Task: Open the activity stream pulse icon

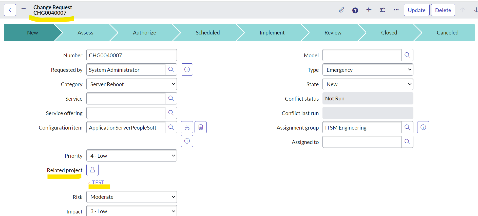Action: pyautogui.click(x=369, y=10)
